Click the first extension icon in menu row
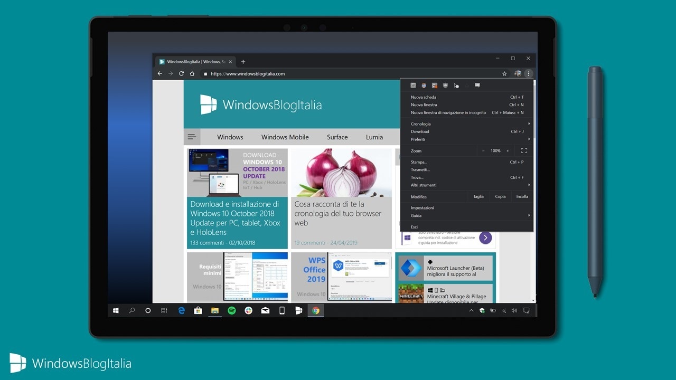Image resolution: width=676 pixels, height=380 pixels. pyautogui.click(x=414, y=85)
